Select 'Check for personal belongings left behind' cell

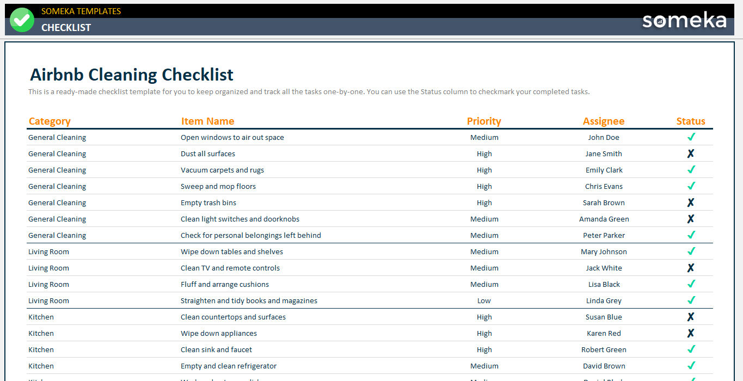[x=251, y=236]
